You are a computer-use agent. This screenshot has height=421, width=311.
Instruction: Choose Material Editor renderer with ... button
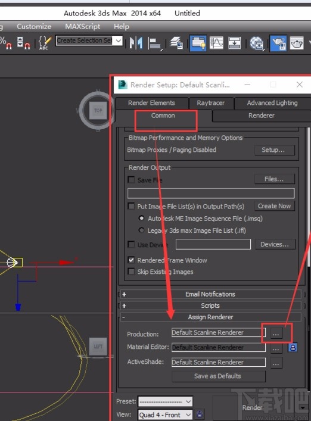click(276, 349)
